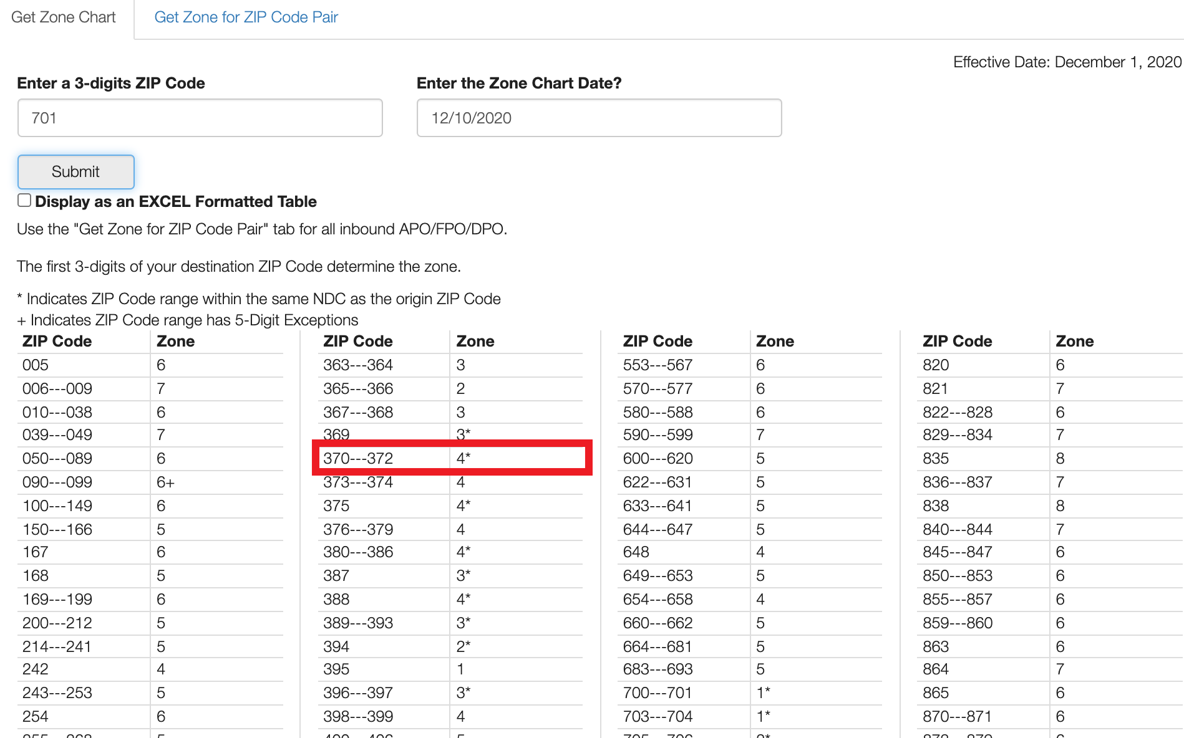
Task: Click the 600---620 ZIP range
Action: [x=658, y=459]
